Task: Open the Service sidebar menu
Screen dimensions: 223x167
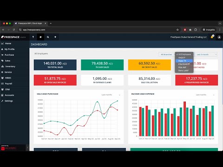Action: tap(8, 72)
